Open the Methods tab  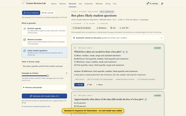click(x=99, y=4)
